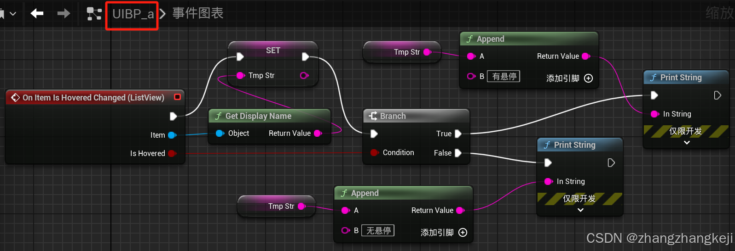Expand the lower Print String node options
This screenshot has height=251, width=735.
pos(580,210)
